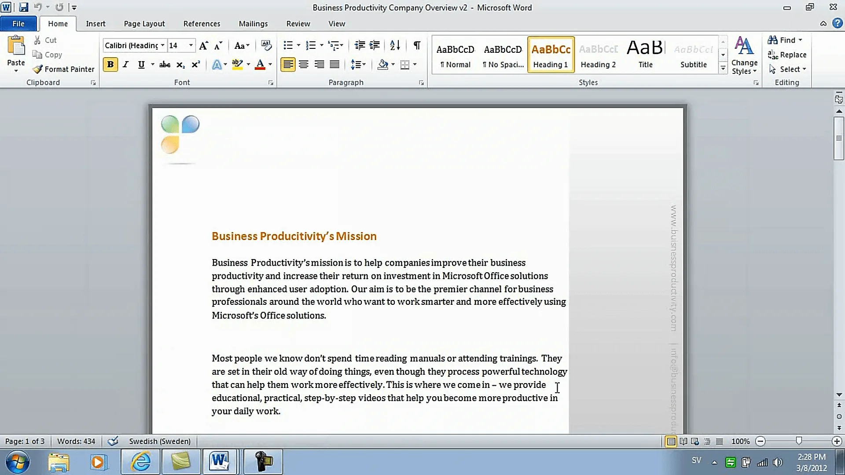The height and width of the screenshot is (475, 845).
Task: Open Change Styles options
Action: pos(744,55)
